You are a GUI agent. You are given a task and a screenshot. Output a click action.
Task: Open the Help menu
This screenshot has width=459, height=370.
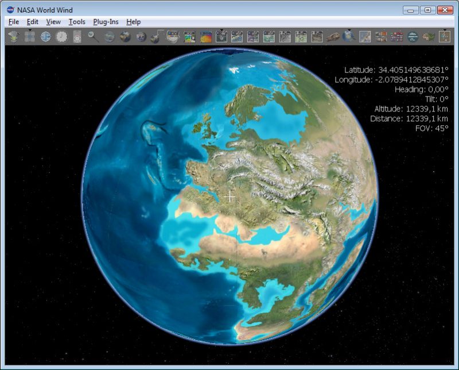tap(134, 22)
